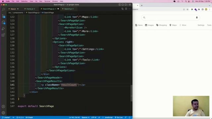Click into browser page search input field

click(170, 18)
